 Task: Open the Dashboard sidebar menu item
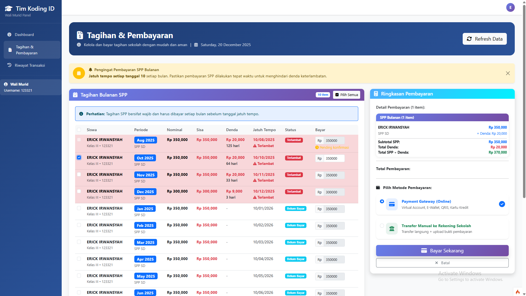(x=24, y=35)
